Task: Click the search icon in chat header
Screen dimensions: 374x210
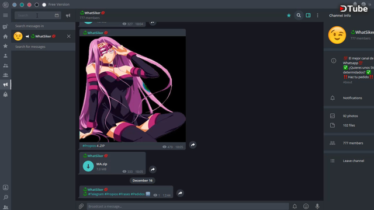Action: [299, 16]
